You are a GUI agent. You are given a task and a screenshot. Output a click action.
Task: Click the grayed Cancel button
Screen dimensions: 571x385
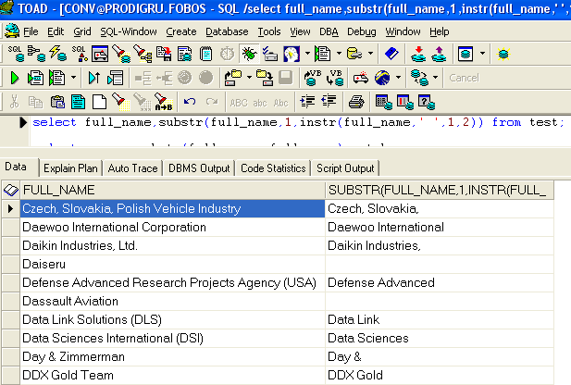[x=464, y=78]
